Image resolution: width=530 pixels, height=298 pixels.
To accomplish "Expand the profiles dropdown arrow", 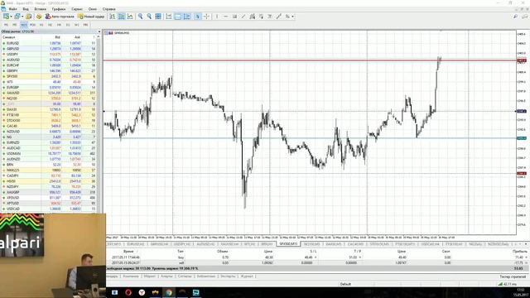I will 22,17.
